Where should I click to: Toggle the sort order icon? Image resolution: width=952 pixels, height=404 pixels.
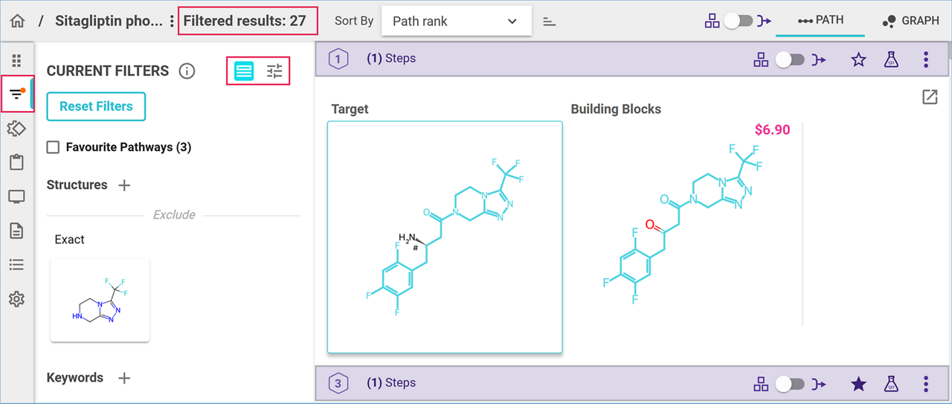[550, 22]
